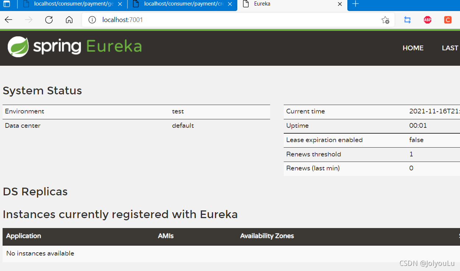View site information icon in address bar
Screen dimensions: 460x271
click(92, 20)
